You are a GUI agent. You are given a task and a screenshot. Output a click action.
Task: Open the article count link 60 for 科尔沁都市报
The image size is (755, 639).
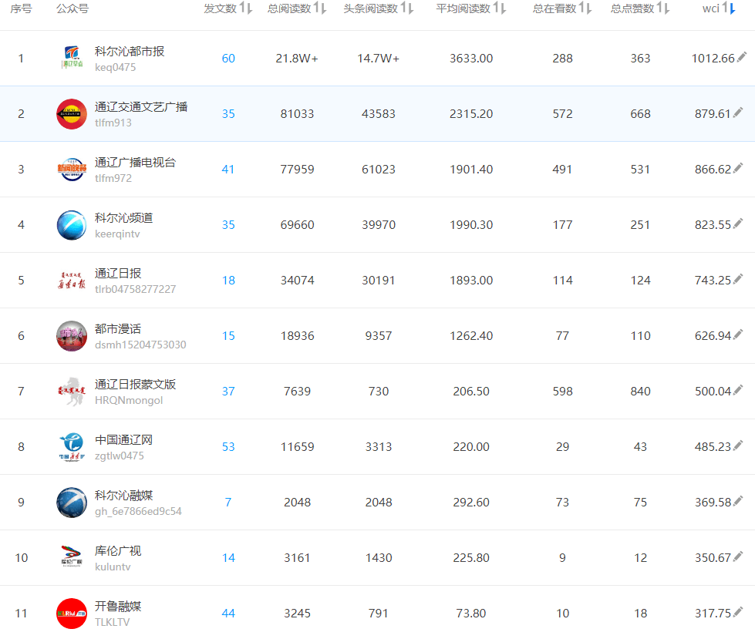(x=228, y=58)
